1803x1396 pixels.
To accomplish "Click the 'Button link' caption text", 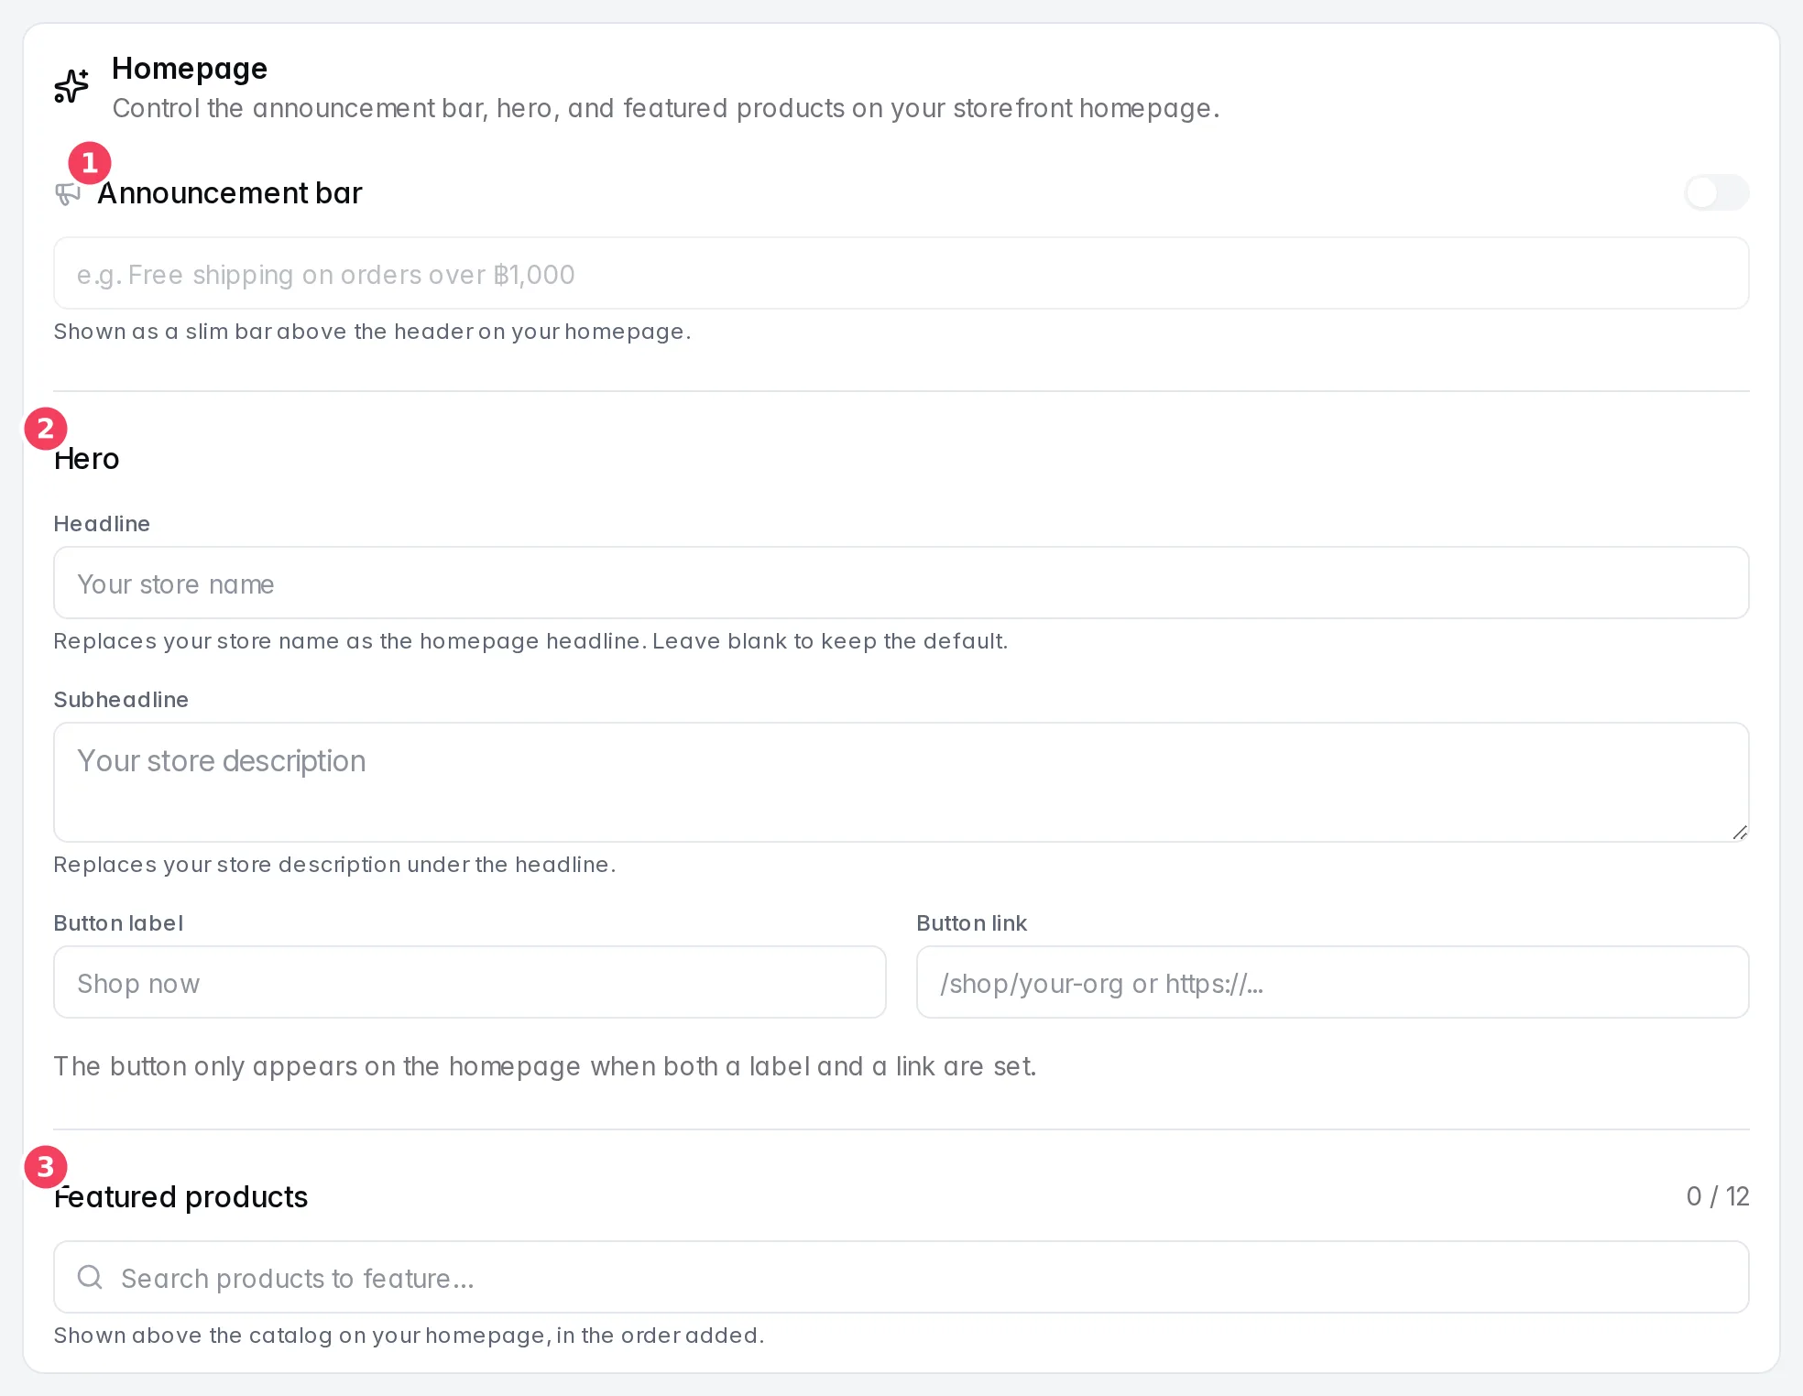I will pos(972,923).
